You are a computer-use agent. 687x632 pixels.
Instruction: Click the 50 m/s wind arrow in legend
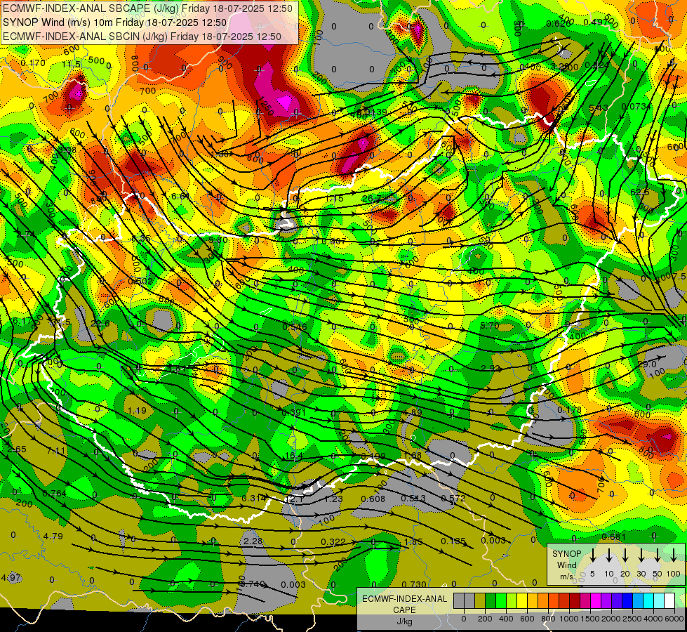[658, 556]
